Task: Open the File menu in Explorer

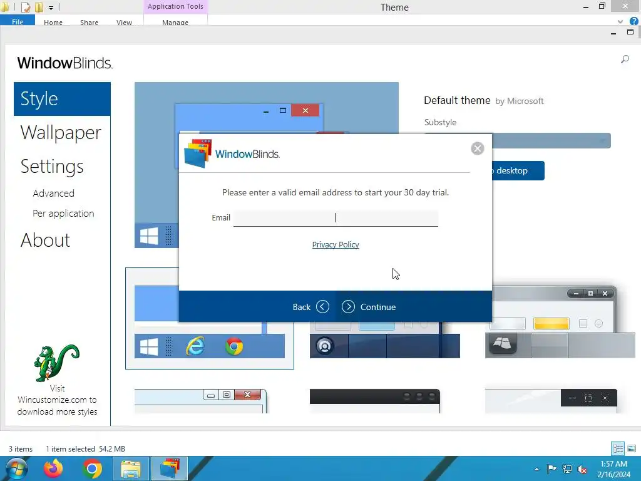Action: [18, 21]
